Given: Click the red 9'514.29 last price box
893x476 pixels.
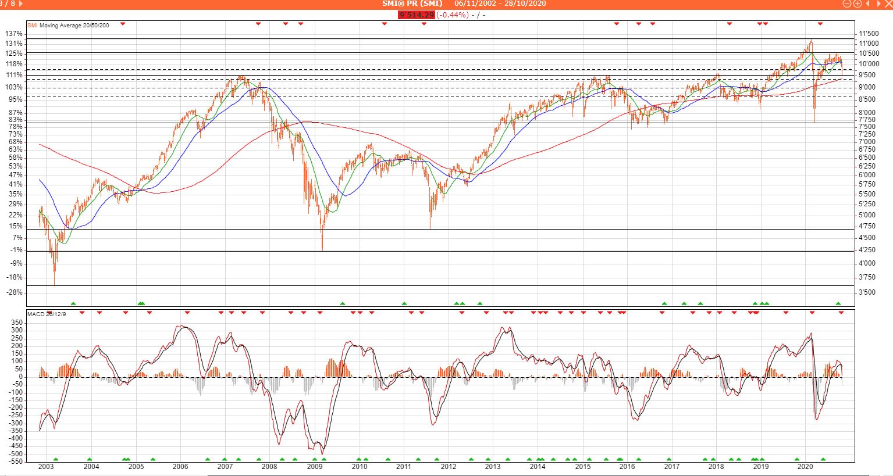Looking at the screenshot, I should coord(416,15).
